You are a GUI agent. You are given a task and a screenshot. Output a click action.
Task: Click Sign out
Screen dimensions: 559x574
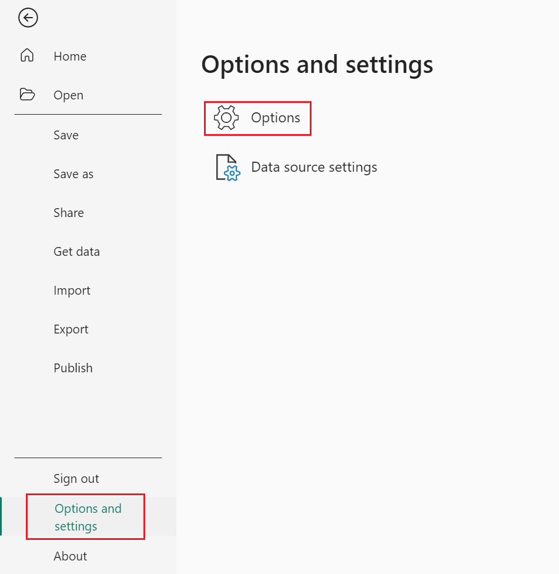point(76,478)
